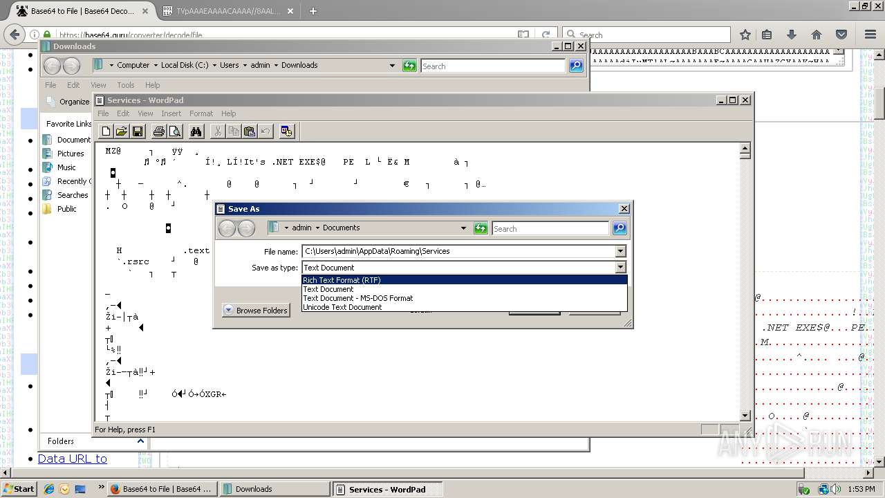Click Search field in Save As dialog
This screenshot has height=498, width=885.
click(550, 228)
